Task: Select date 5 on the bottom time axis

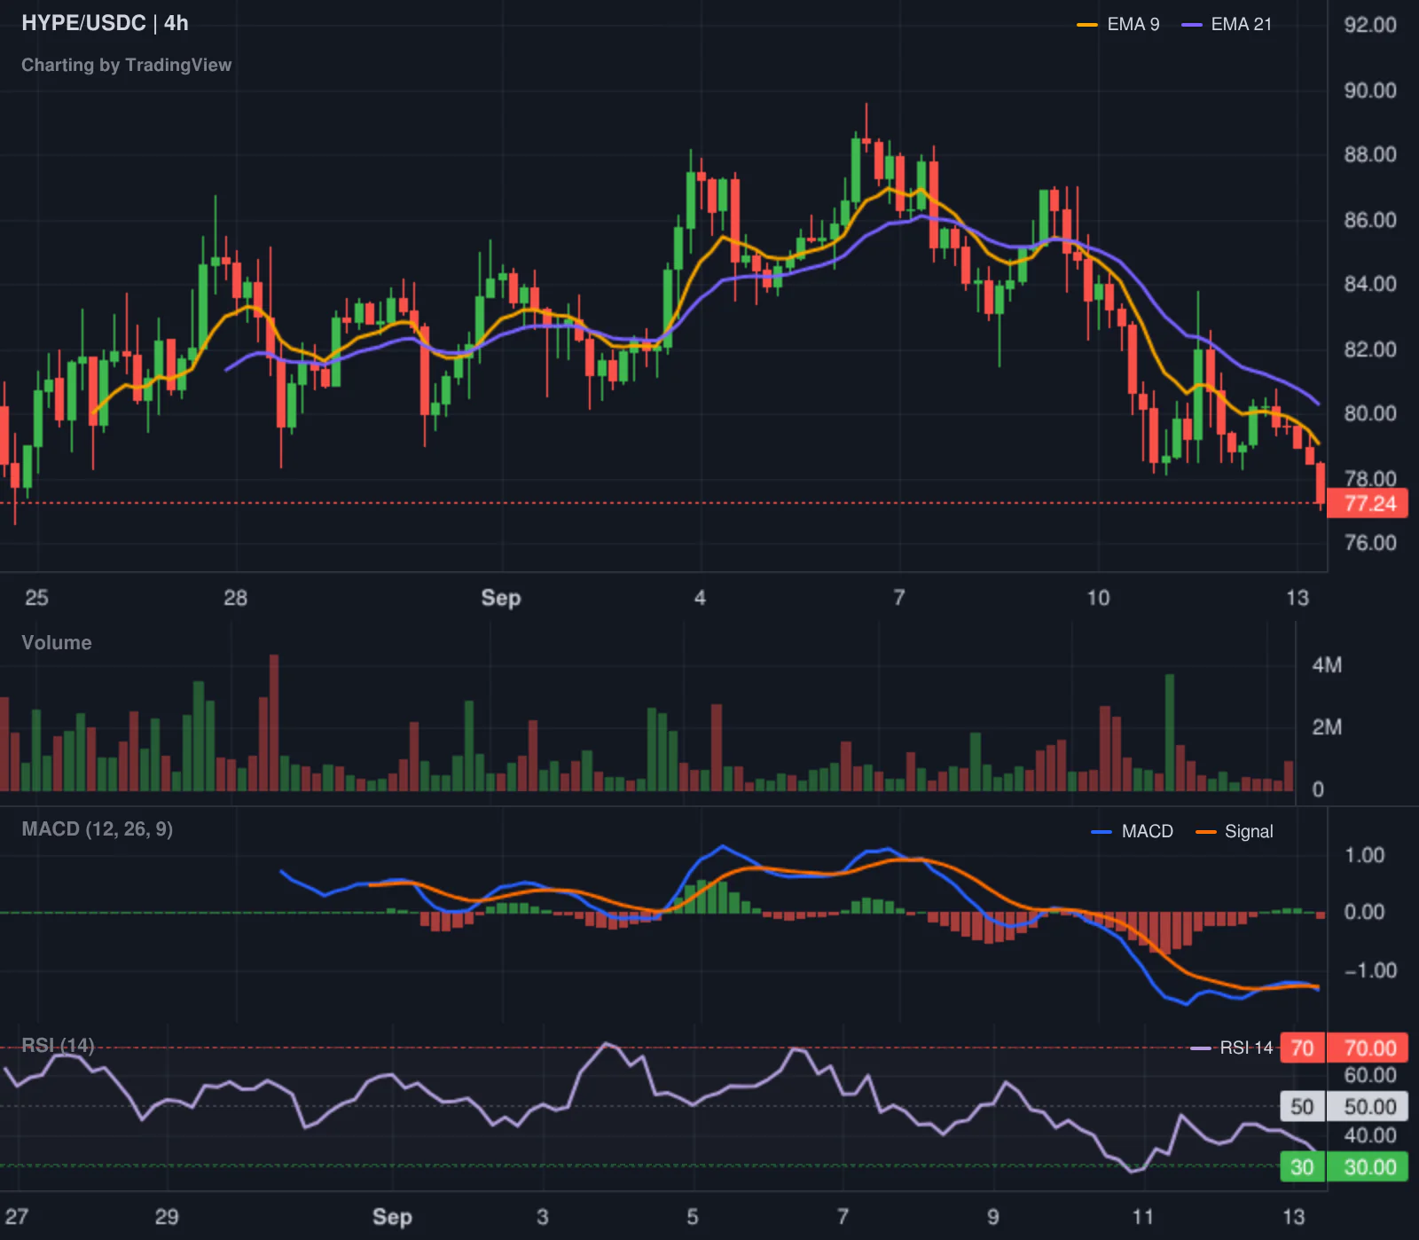Action: [693, 1217]
